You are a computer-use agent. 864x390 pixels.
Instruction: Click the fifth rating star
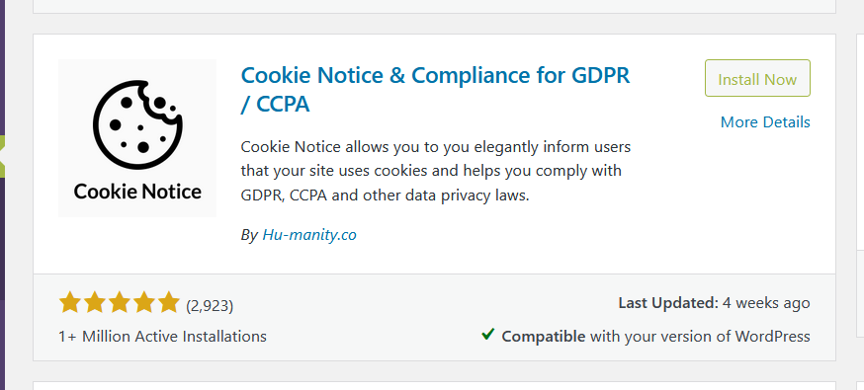tap(169, 303)
